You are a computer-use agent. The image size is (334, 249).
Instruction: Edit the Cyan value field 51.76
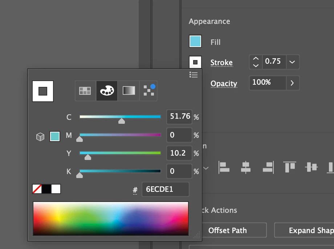(179, 117)
